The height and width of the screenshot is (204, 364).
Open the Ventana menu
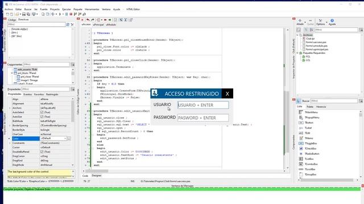click(x=106, y=9)
